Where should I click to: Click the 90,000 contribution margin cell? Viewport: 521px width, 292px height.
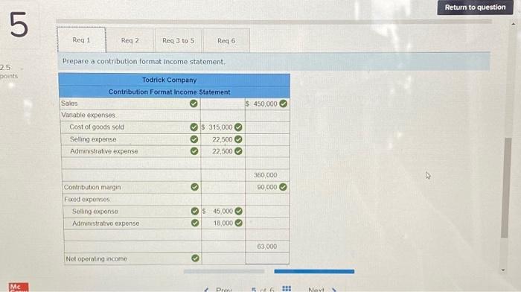[267, 187]
